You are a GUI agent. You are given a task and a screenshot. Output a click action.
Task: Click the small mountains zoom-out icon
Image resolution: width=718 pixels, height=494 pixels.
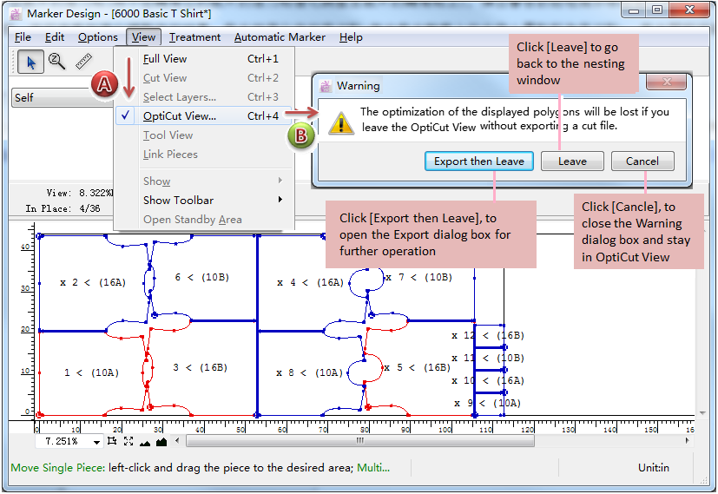[145, 442]
